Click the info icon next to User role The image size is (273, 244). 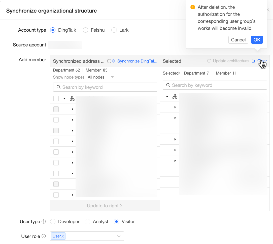[44, 236]
